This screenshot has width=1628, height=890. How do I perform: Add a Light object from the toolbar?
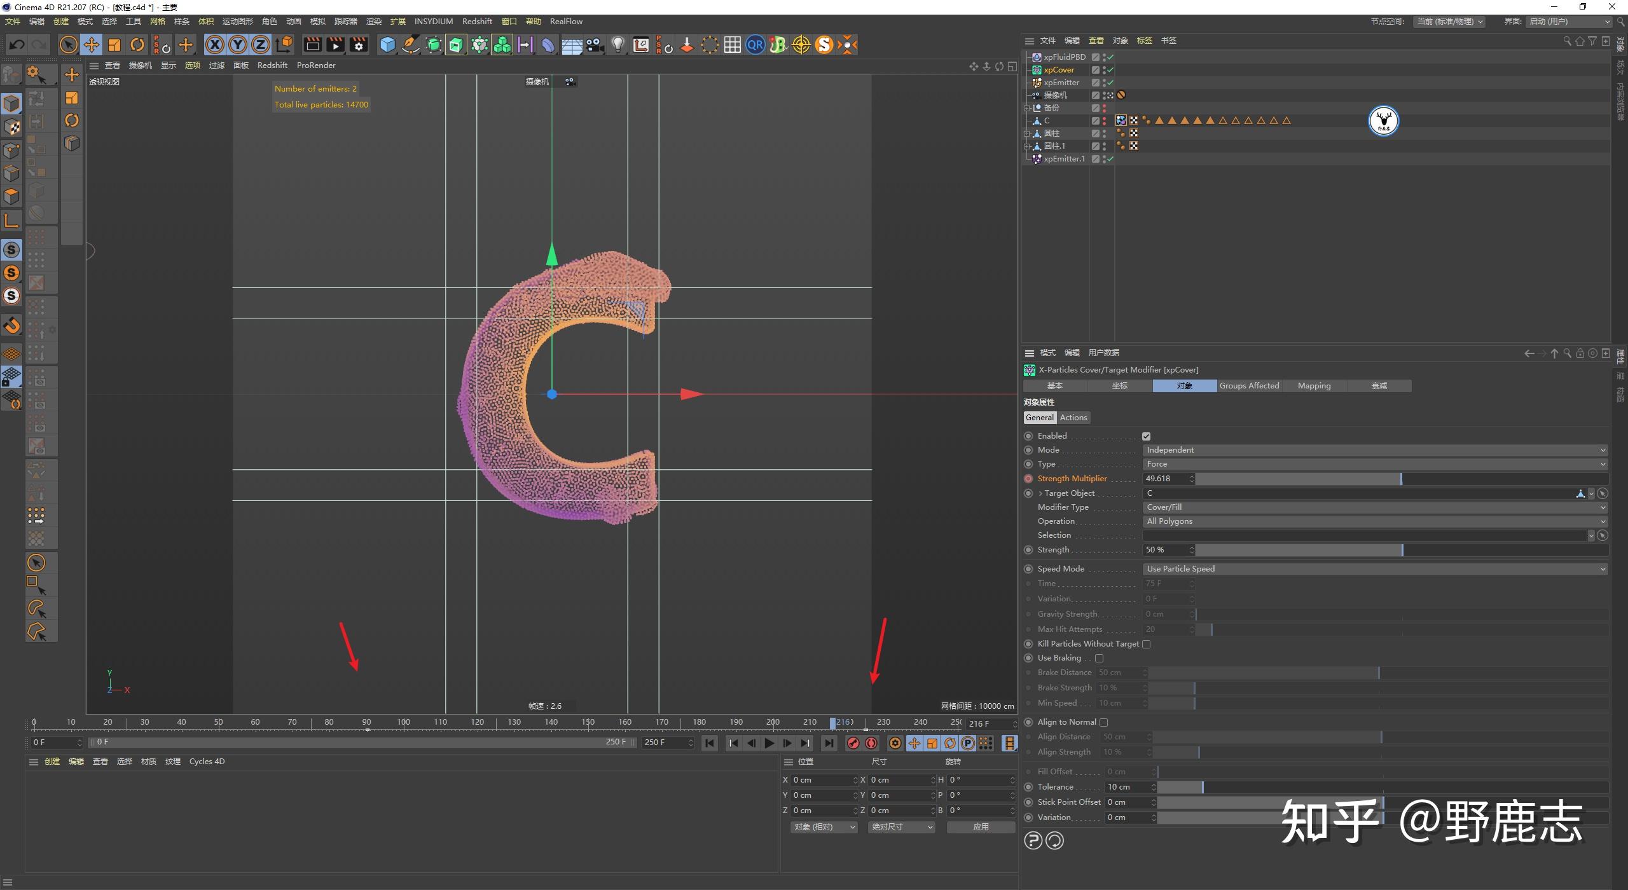point(618,44)
